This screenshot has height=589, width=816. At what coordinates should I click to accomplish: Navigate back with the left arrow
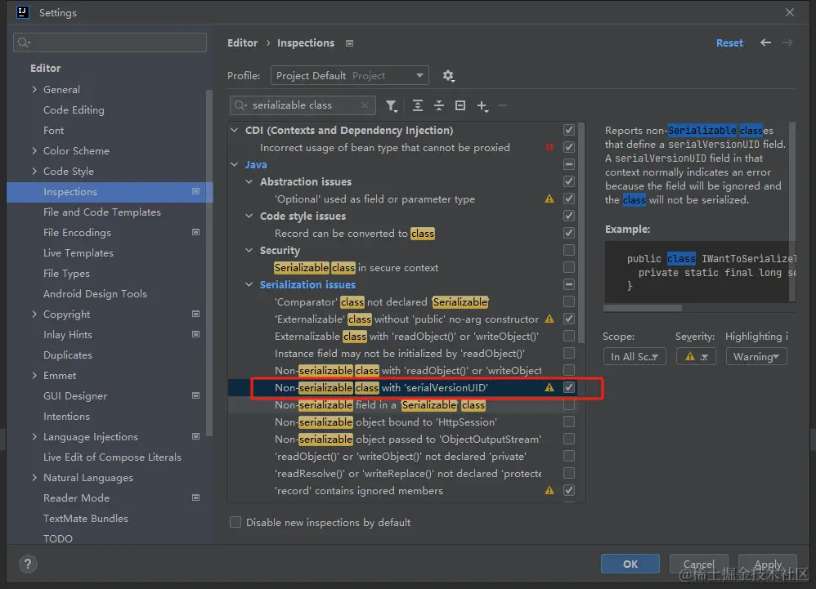coord(765,42)
